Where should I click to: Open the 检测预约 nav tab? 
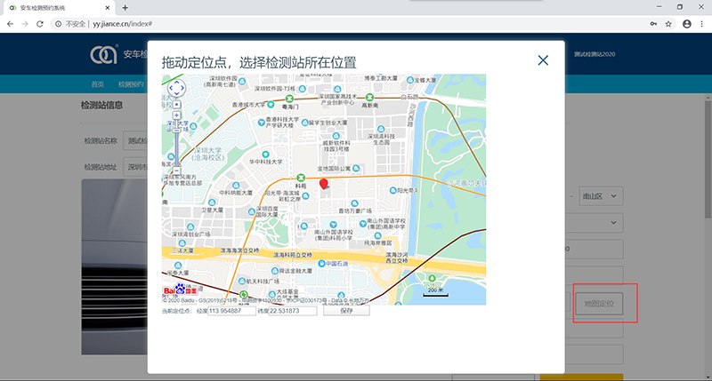point(131,84)
